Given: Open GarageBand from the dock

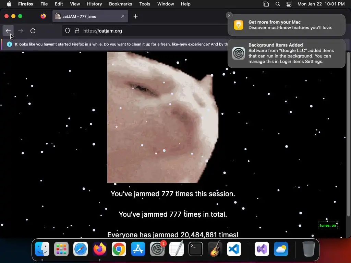Looking at the screenshot, I should (215, 249).
